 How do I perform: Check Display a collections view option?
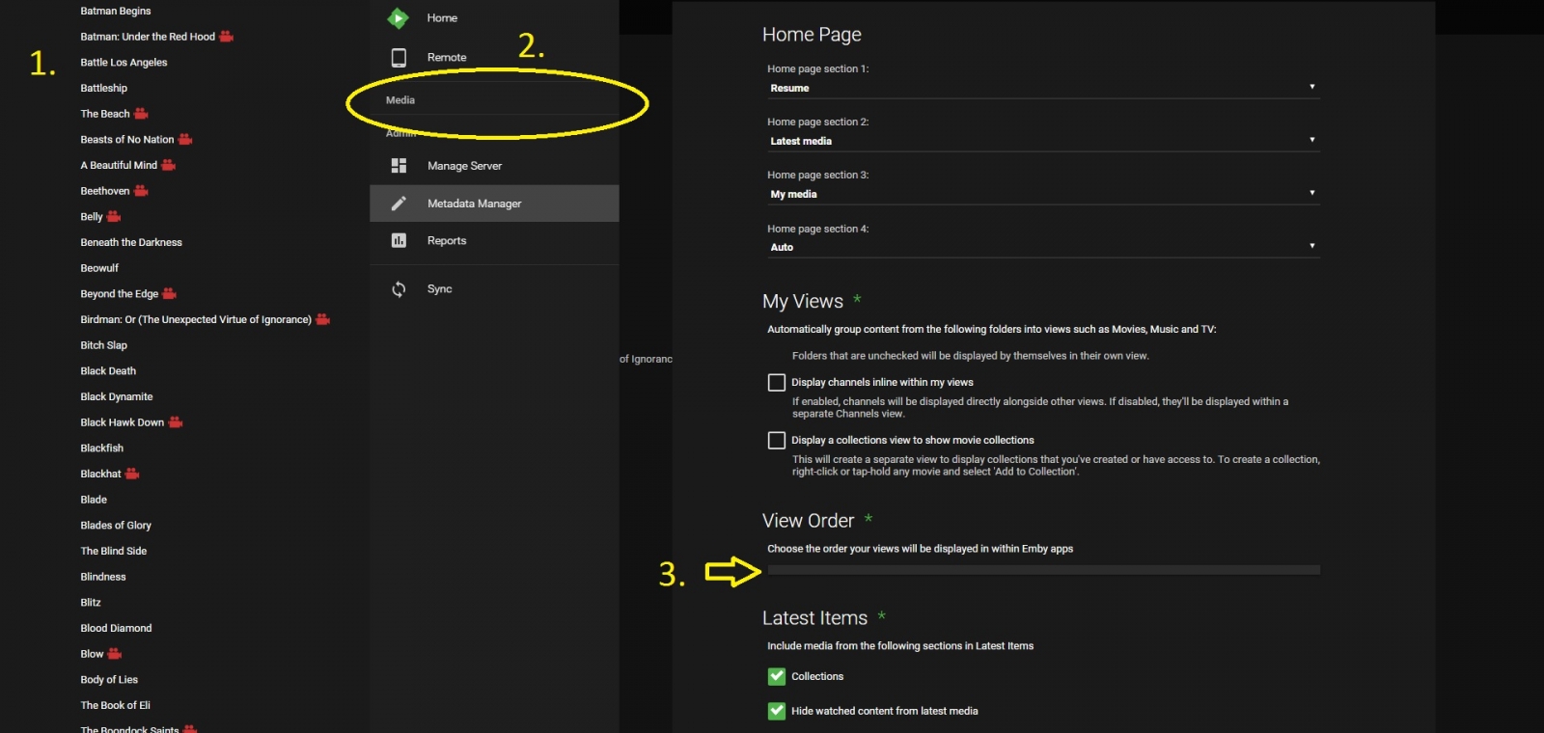pyautogui.click(x=776, y=441)
